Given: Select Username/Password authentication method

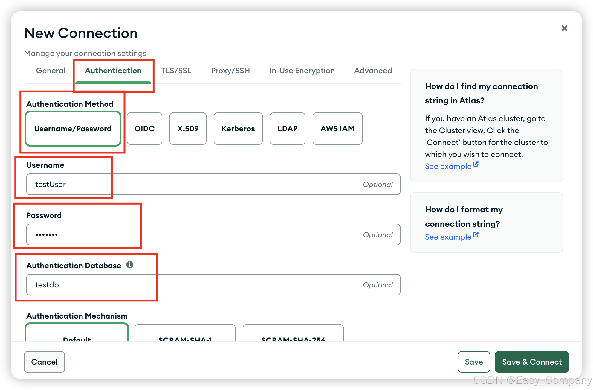Looking at the screenshot, I should point(73,129).
